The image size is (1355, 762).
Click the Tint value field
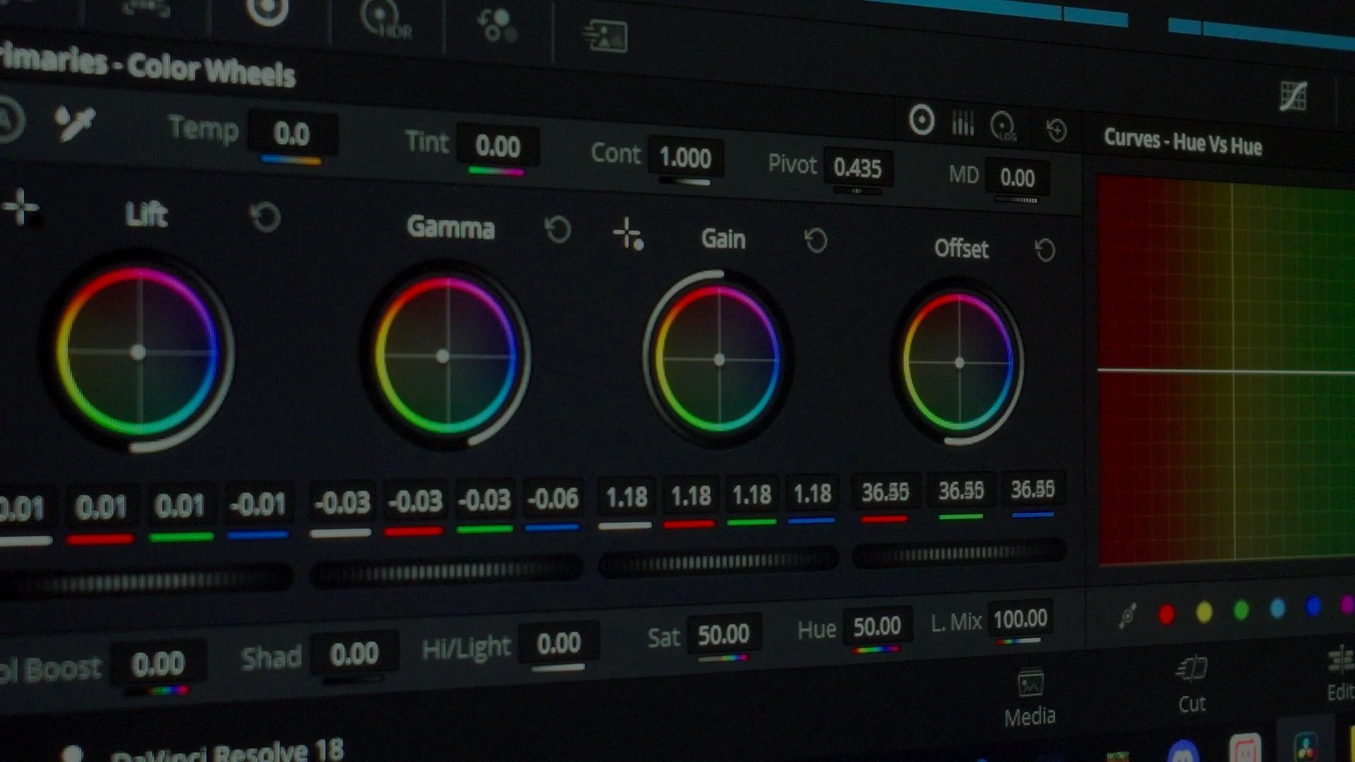pyautogui.click(x=498, y=147)
